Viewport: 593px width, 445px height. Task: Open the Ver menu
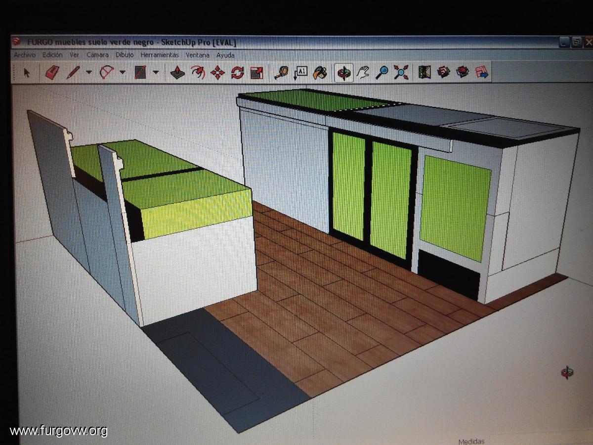coord(74,55)
